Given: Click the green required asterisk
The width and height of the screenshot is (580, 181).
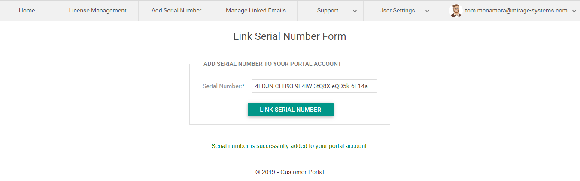Looking at the screenshot, I should click(243, 86).
